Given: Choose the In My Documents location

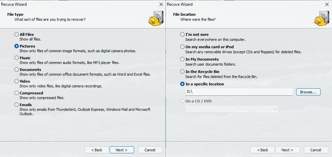Looking at the screenshot, I should click(182, 59).
